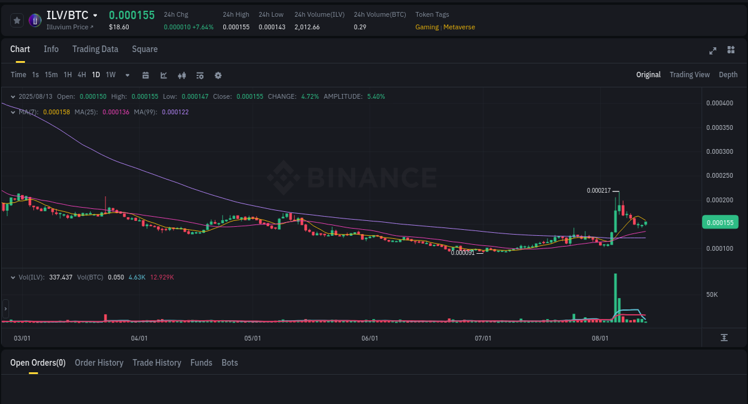748x404 pixels.
Task: Click the green current price label 0.000155
Action: (720, 222)
